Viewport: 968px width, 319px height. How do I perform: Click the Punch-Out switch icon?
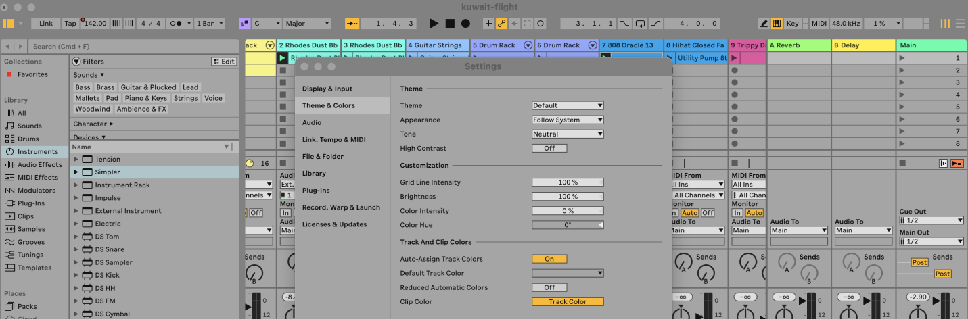656,24
